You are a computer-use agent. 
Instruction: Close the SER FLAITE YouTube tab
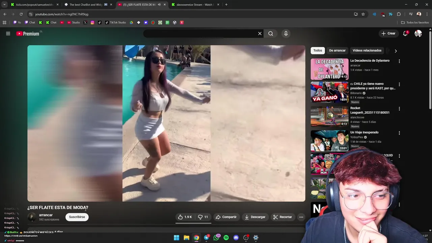165,5
